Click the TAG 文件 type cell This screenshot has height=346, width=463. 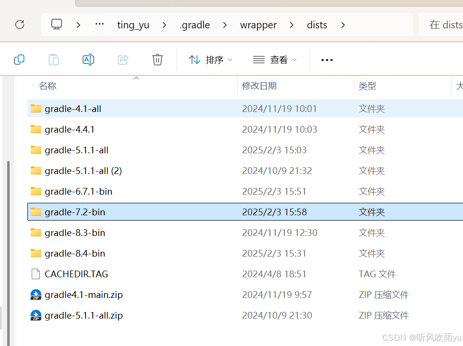tap(377, 274)
